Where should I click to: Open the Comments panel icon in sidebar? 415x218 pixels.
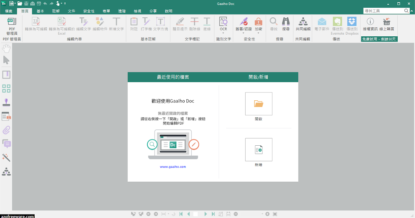point(6,144)
